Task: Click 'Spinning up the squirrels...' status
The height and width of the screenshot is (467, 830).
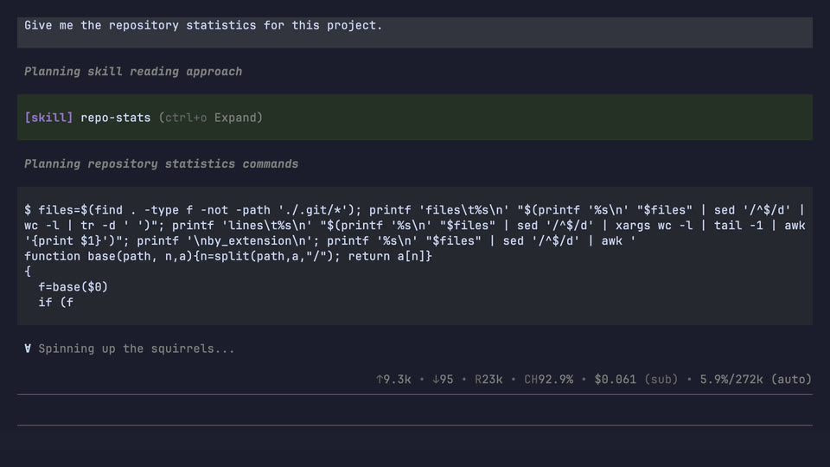Action: click(x=137, y=349)
